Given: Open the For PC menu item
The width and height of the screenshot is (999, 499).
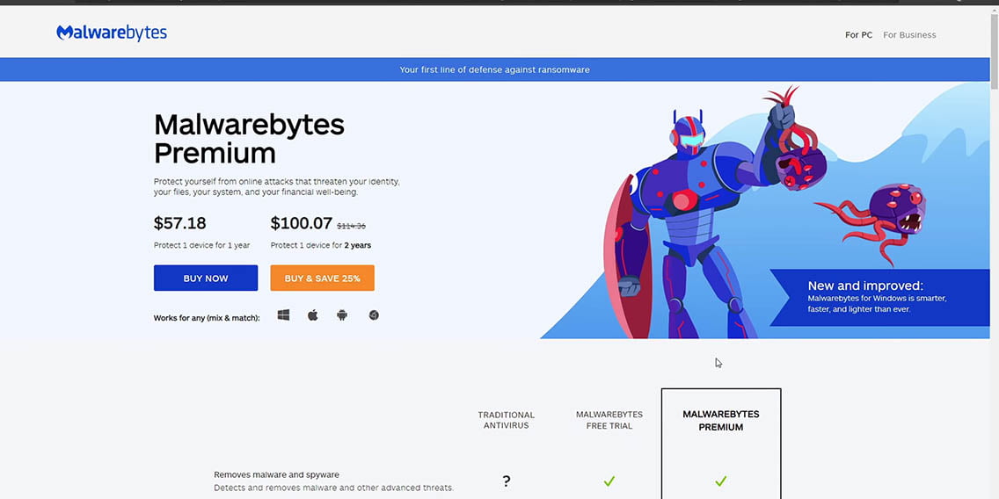Looking at the screenshot, I should (x=858, y=35).
